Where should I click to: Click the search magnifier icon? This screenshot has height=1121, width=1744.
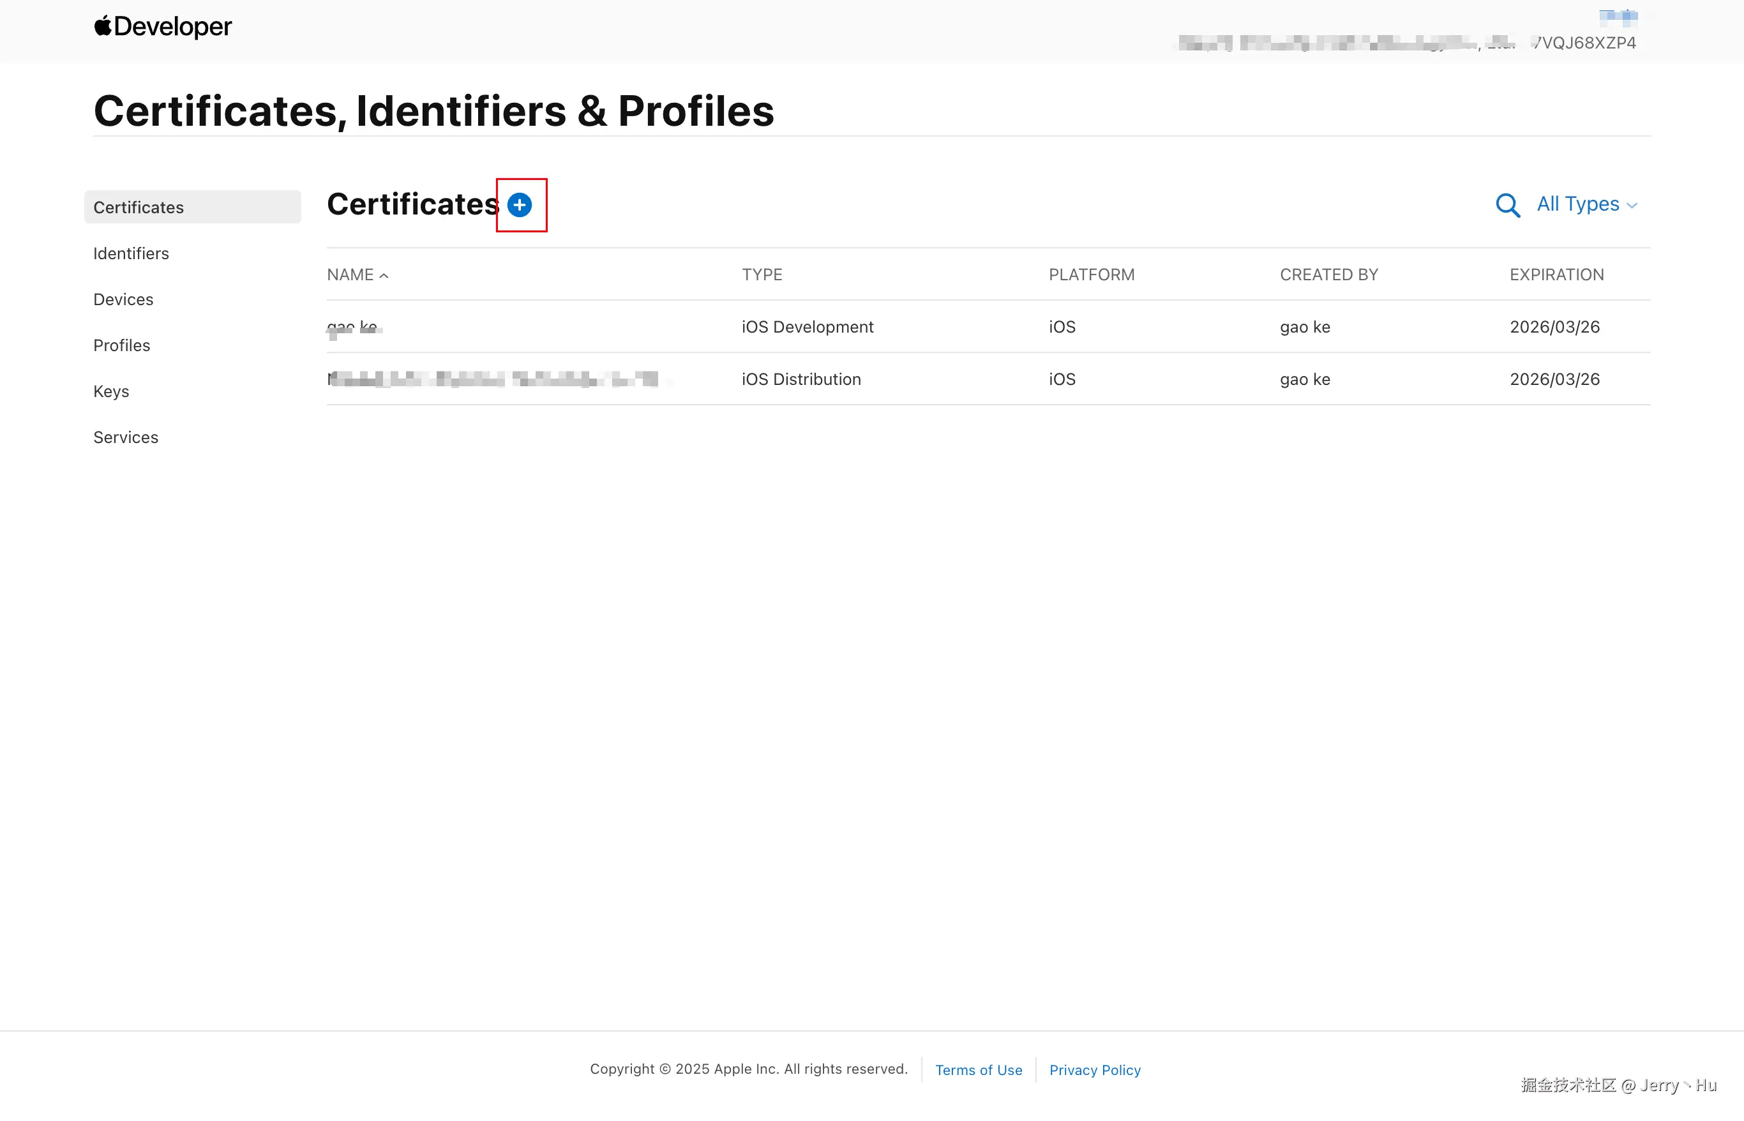pyautogui.click(x=1507, y=206)
